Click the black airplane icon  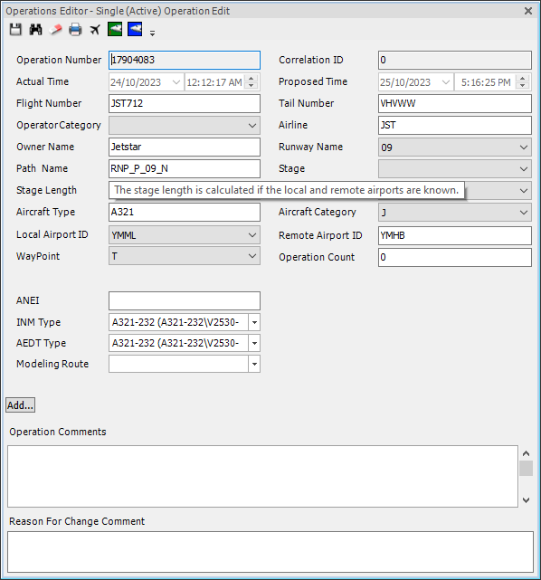pos(95,29)
